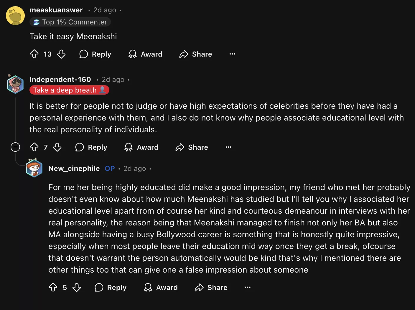Viewport: 415px width, 310px height.
Task: Open New_cinephile's username profile link
Action: pyautogui.click(x=74, y=169)
